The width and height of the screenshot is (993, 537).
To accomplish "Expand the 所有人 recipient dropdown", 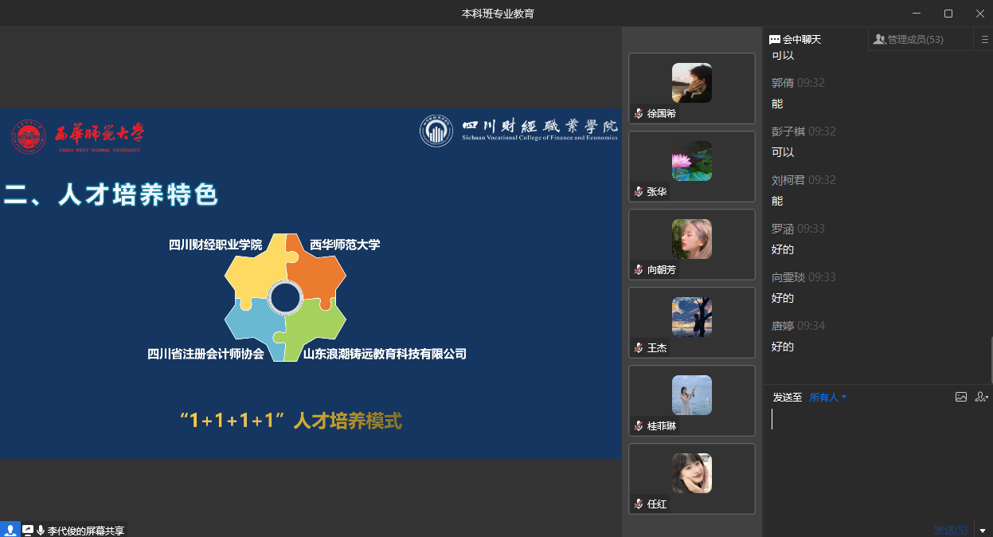I will [x=828, y=397].
